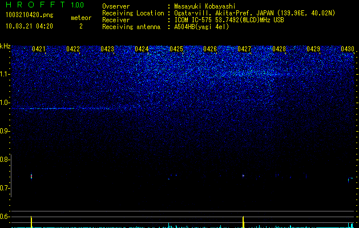The height and width of the screenshot is (228, 359).
Task: Click the 0424 time marker
Action: pos(142,49)
